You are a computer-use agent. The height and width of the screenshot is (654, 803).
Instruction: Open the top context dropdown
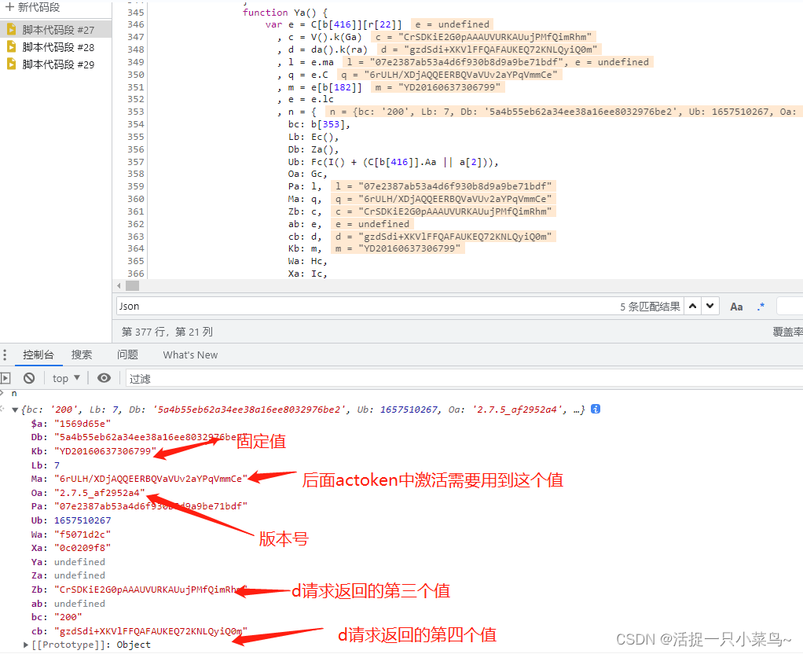tap(66, 378)
